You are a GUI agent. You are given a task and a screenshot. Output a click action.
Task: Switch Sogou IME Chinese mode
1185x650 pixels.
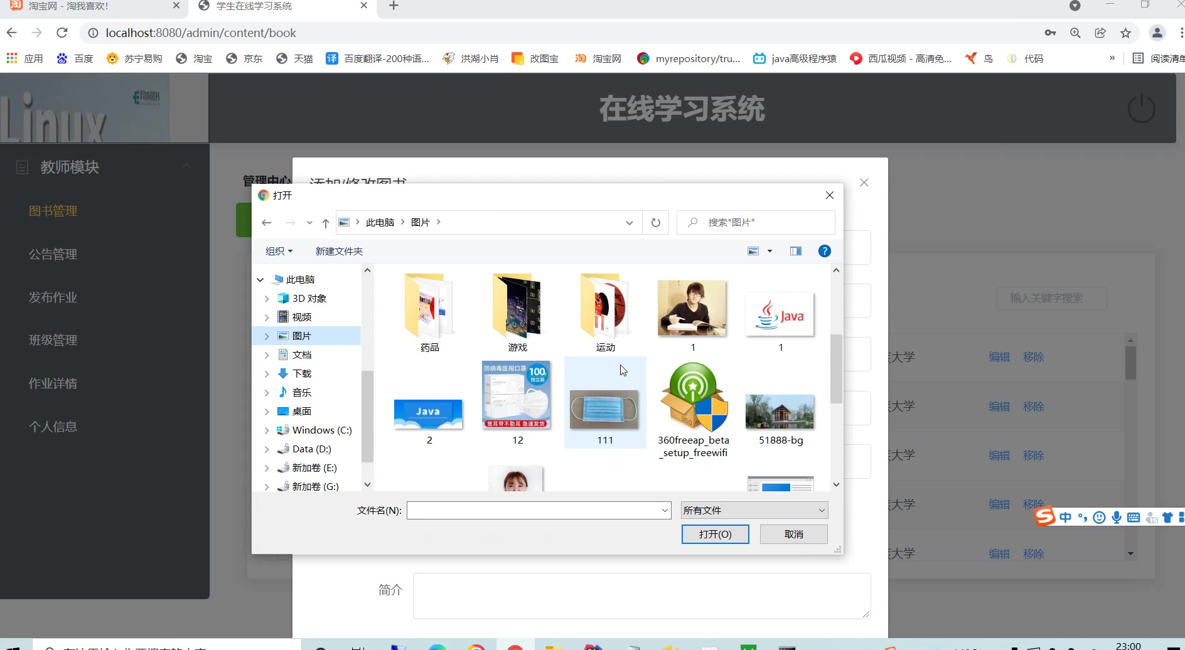1065,518
